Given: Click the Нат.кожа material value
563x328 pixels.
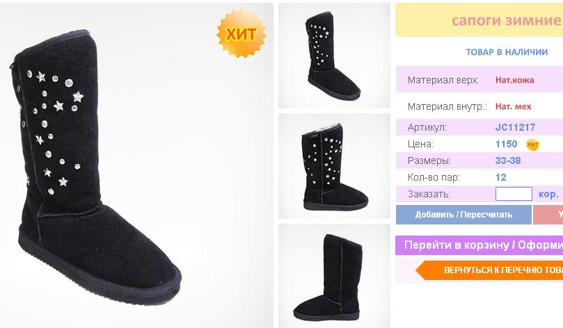Looking at the screenshot, I should (x=514, y=80).
